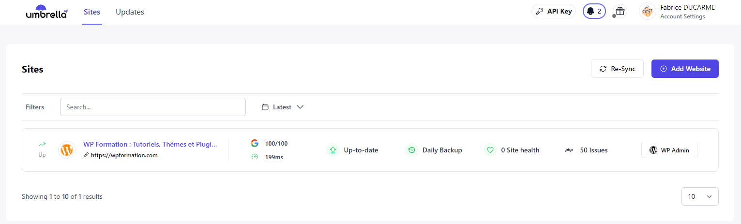741x224 pixels.
Task: Click the Daily Backup clock icon
Action: pyautogui.click(x=411, y=150)
